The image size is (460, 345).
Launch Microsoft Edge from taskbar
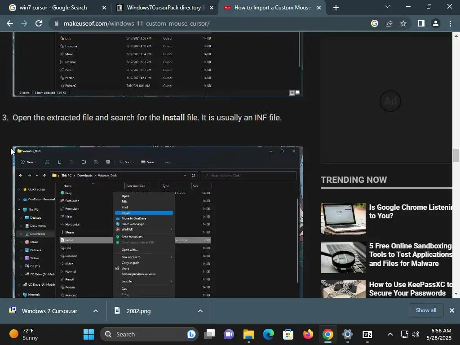[269, 334]
